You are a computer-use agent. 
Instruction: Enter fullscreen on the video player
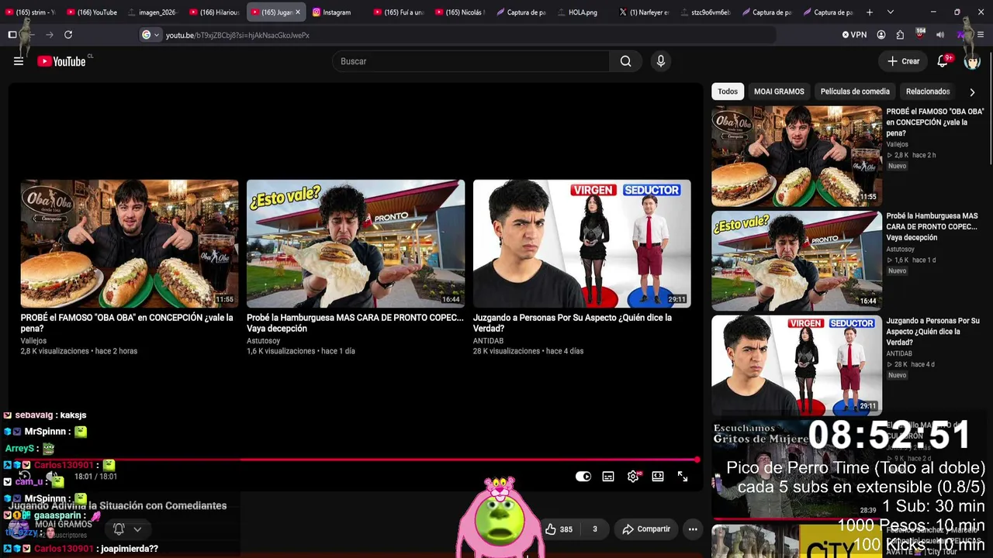click(683, 477)
